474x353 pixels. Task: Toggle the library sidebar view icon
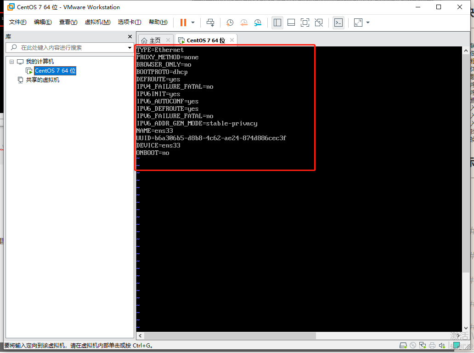pyautogui.click(x=277, y=23)
